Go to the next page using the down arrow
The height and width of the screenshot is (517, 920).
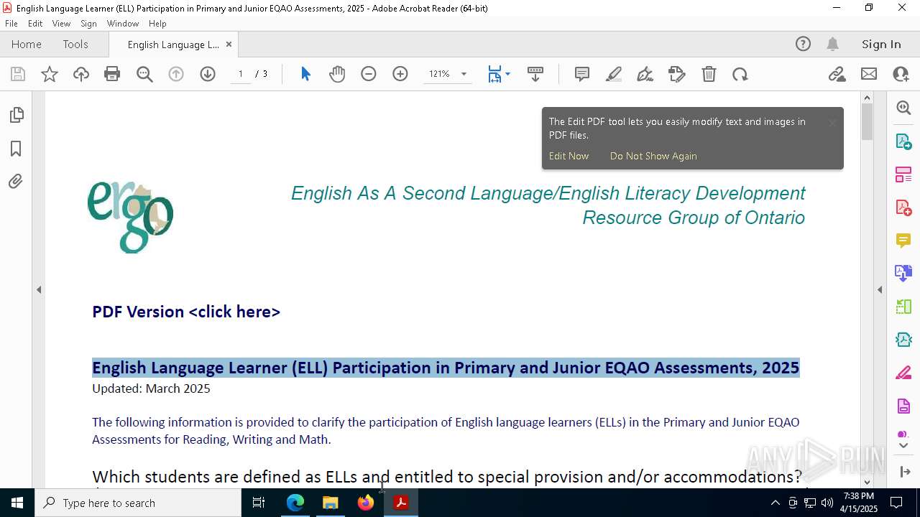208,74
